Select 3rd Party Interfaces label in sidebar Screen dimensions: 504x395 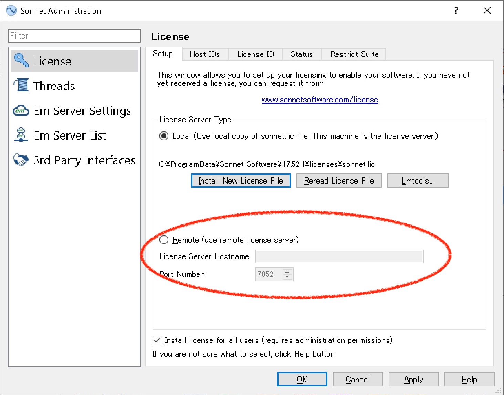(x=84, y=160)
